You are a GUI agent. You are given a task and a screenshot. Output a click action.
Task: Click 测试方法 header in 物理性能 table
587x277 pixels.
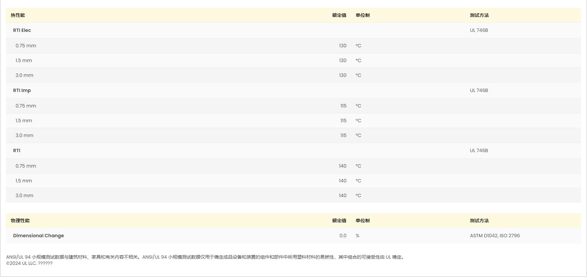click(479, 220)
